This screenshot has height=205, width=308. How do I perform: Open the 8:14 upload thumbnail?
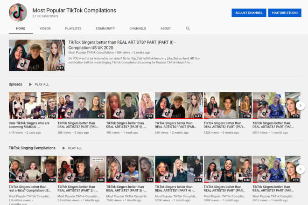coord(81,106)
